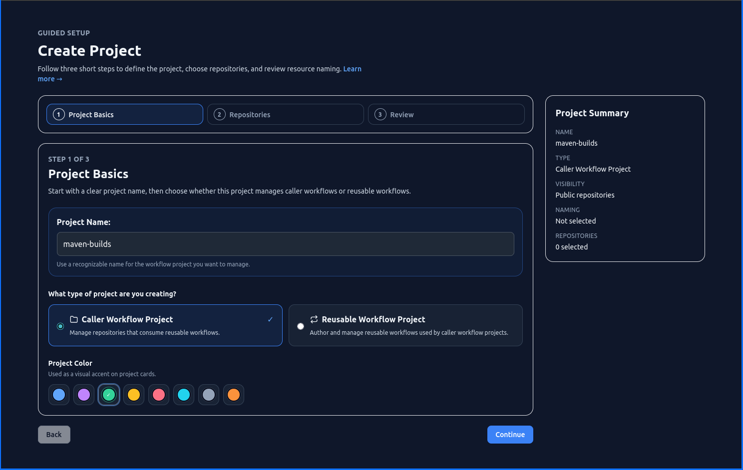Click '0 selected' repositories value
The image size is (743, 470).
coord(572,247)
